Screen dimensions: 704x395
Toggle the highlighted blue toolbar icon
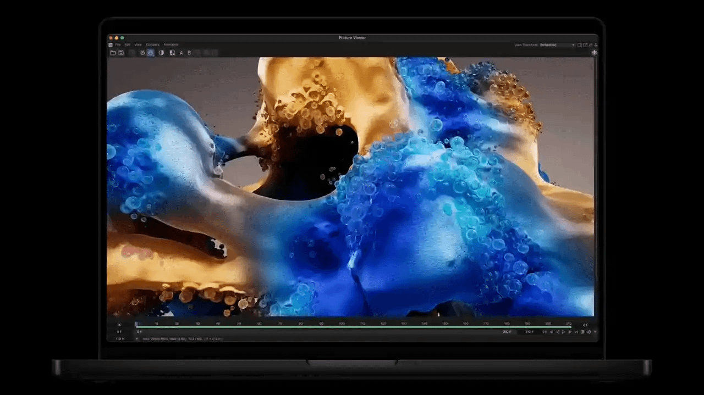[x=151, y=53]
